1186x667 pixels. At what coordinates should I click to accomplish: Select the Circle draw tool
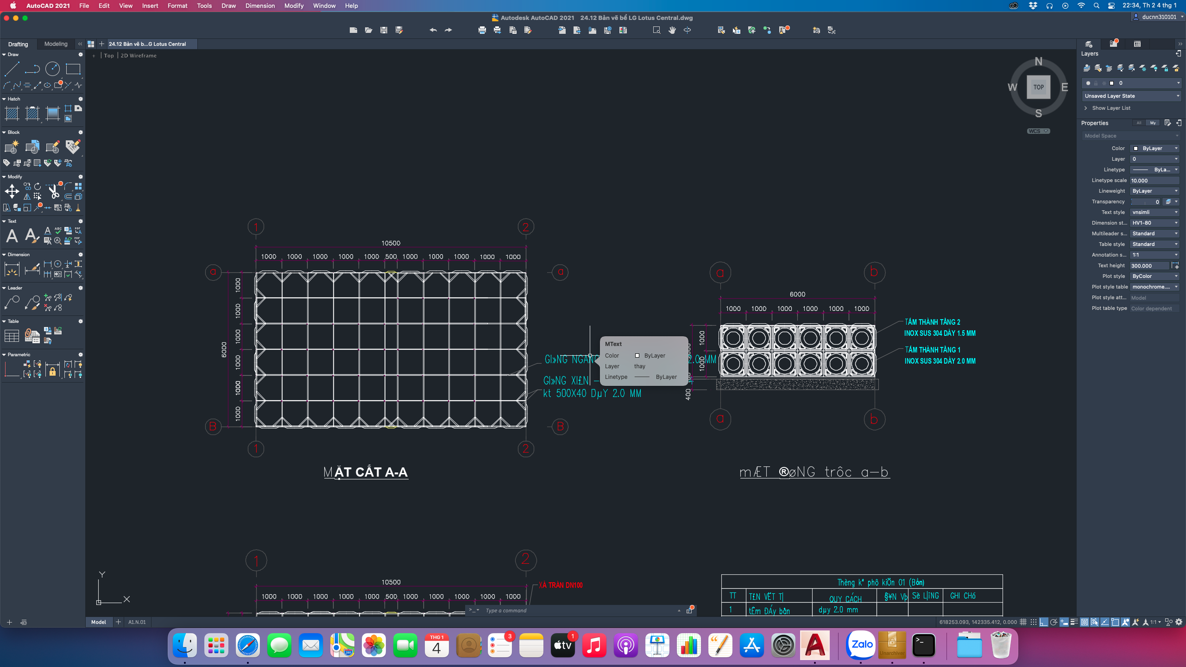point(52,69)
